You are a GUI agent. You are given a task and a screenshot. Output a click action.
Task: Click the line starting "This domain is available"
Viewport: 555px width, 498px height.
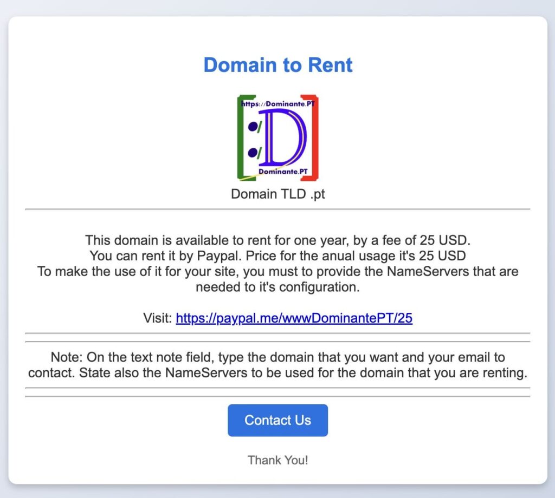[x=278, y=240]
